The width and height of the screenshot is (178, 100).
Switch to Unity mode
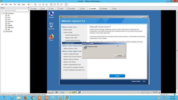click(61, 4)
